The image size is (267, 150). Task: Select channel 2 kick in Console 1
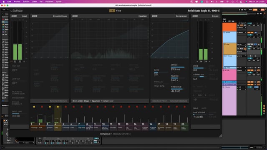[x=42, y=127]
